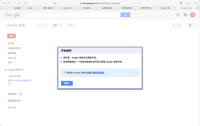Viewport: 200px width, 126px height.
Task: Click the 通过 Android 设备拨打电话 link
Action: (20, 82)
